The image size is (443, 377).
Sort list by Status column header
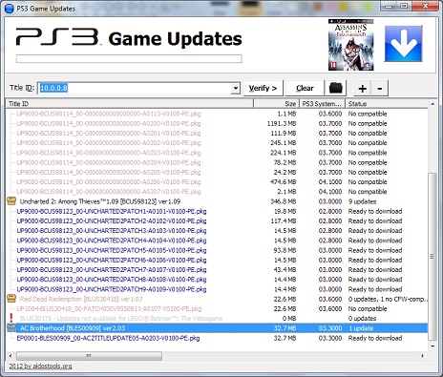coord(387,104)
